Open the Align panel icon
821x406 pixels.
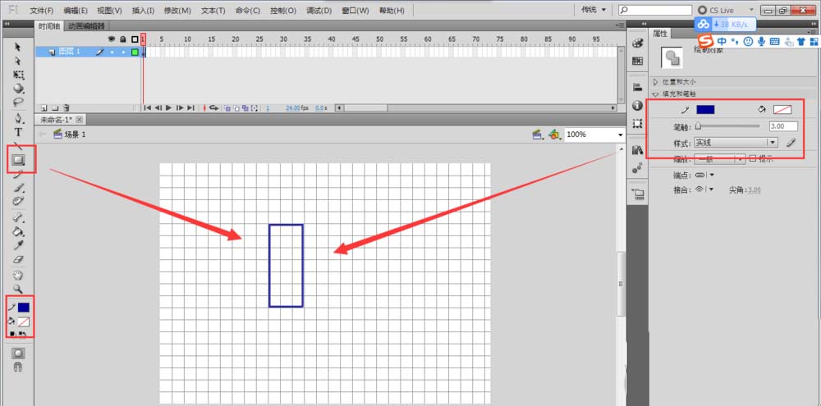pos(637,87)
